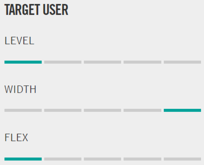Choose the third segment of LEVEL bar
Viewport: 204px width, 165px height.
tap(103, 62)
